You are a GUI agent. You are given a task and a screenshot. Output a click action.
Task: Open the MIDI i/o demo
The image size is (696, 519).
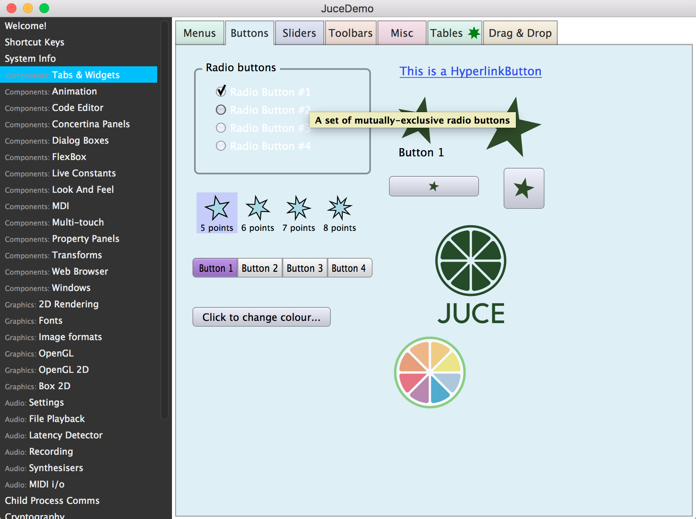coord(79,484)
